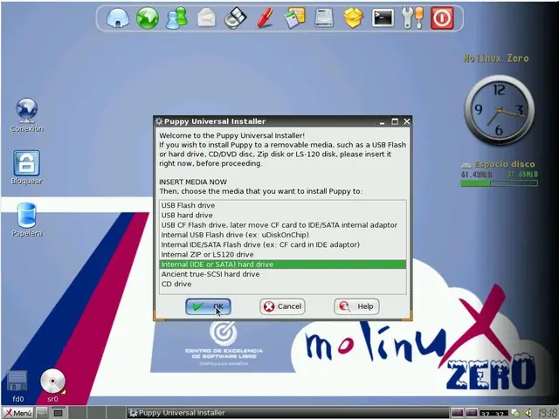Select USB CF Flash drive option
559x419 pixels.
click(283, 225)
